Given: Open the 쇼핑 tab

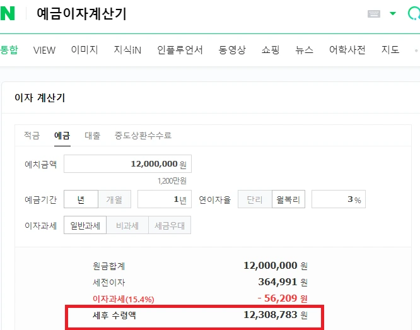Looking at the screenshot, I should (271, 50).
